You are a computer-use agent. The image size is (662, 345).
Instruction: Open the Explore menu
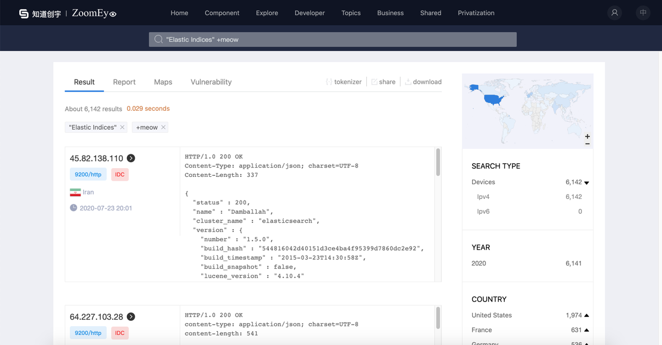click(x=267, y=13)
